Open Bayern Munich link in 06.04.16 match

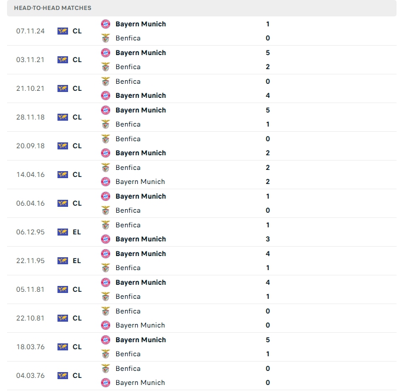click(x=141, y=196)
